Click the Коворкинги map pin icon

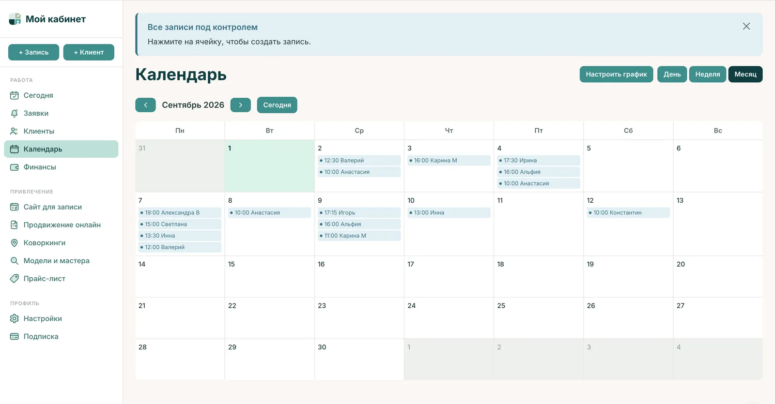coord(15,243)
